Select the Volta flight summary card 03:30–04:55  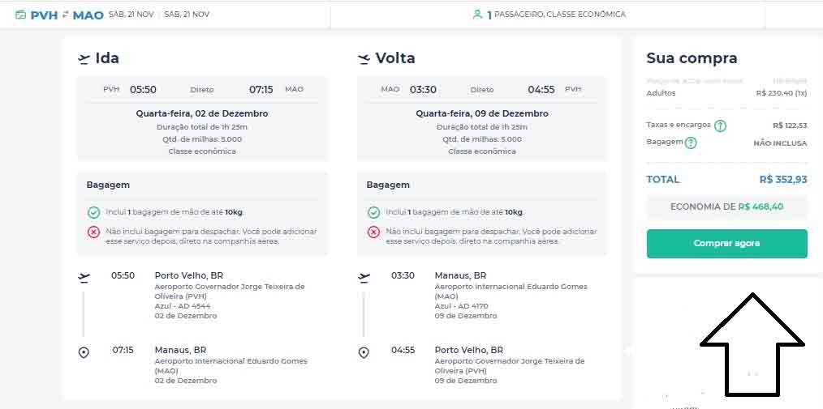pyautogui.click(x=482, y=118)
